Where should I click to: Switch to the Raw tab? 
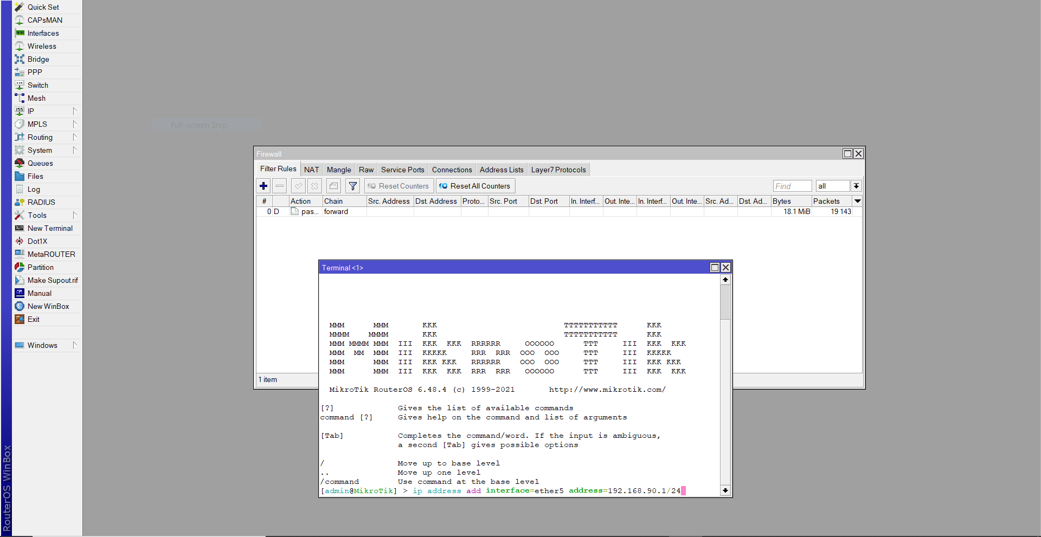(x=367, y=170)
